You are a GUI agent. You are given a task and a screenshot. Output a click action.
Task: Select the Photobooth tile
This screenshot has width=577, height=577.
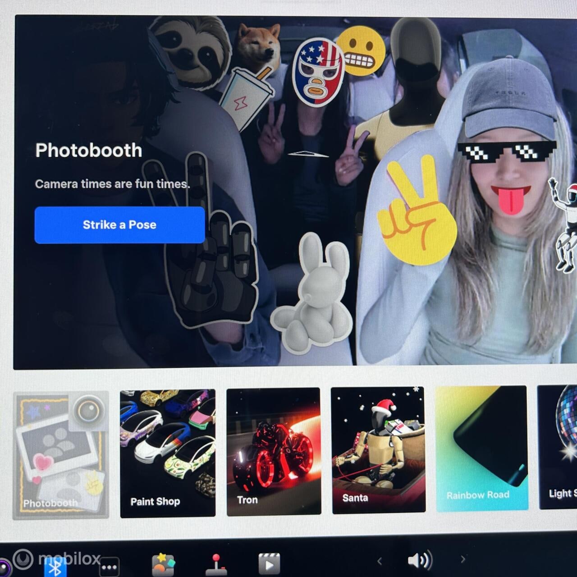pyautogui.click(x=61, y=455)
